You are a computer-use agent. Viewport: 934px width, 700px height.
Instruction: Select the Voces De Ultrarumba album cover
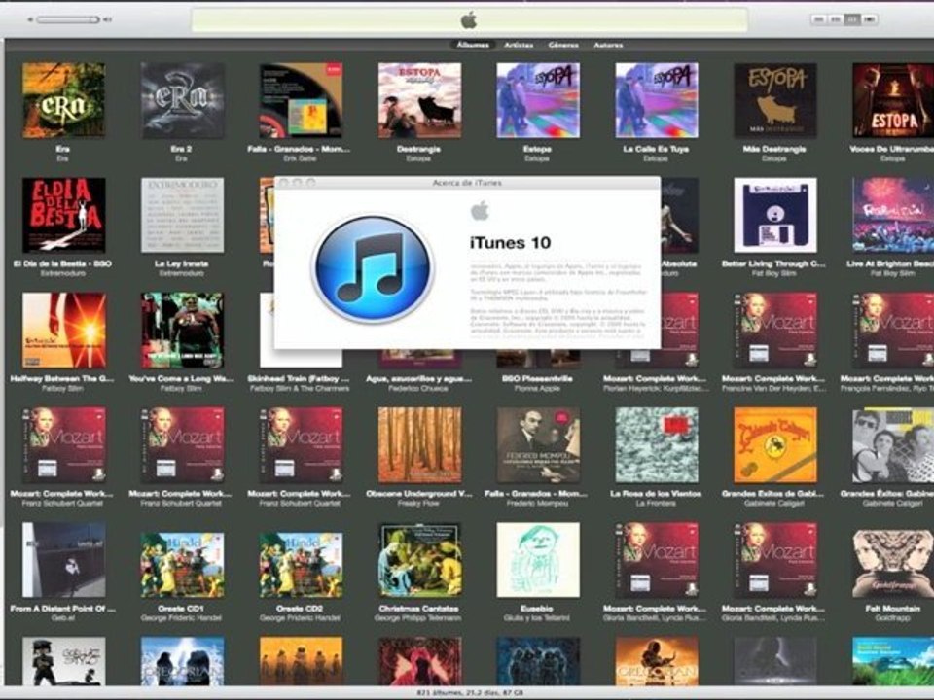(x=893, y=100)
